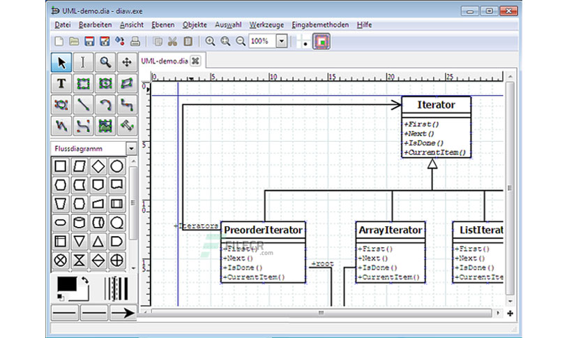Select the Image insert tool

[105, 126]
